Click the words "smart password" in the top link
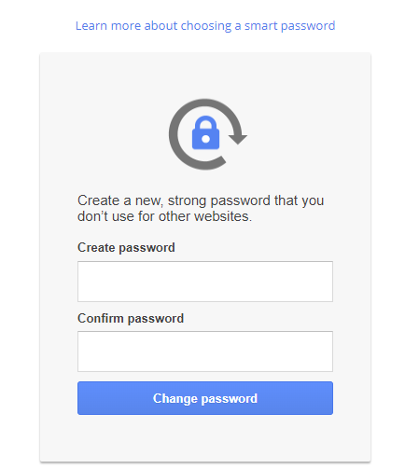 coord(290,26)
